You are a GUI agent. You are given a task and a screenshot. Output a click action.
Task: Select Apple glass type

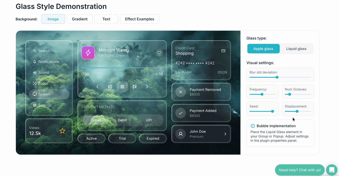click(x=263, y=49)
